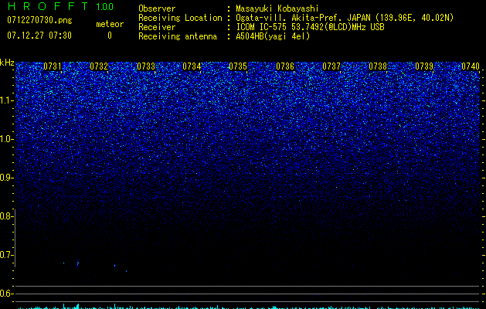Click the 0739 time marker
486x309 pixels.
tap(424, 66)
